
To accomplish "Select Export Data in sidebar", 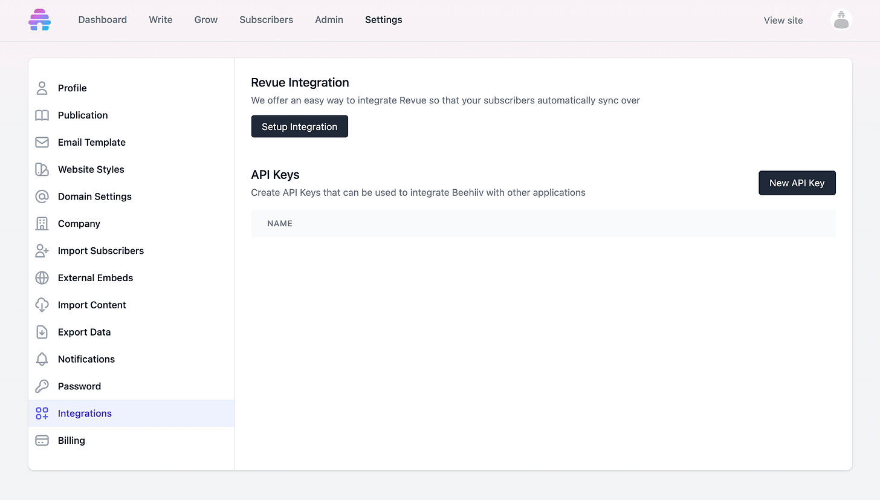I will 132,332.
